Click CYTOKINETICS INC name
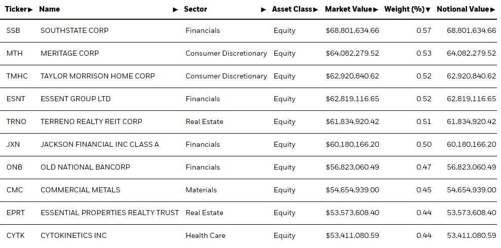 click(x=74, y=235)
